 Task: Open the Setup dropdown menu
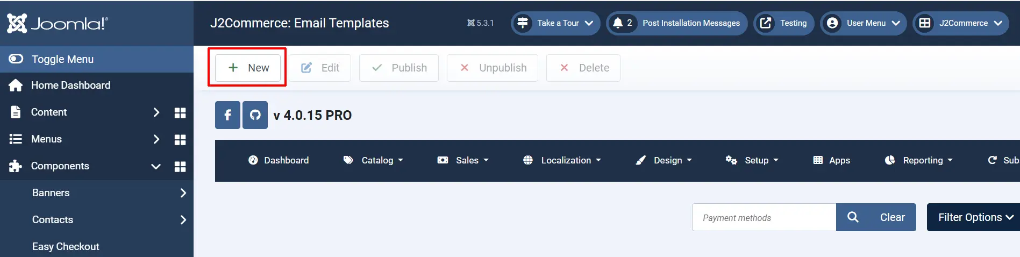[752, 160]
